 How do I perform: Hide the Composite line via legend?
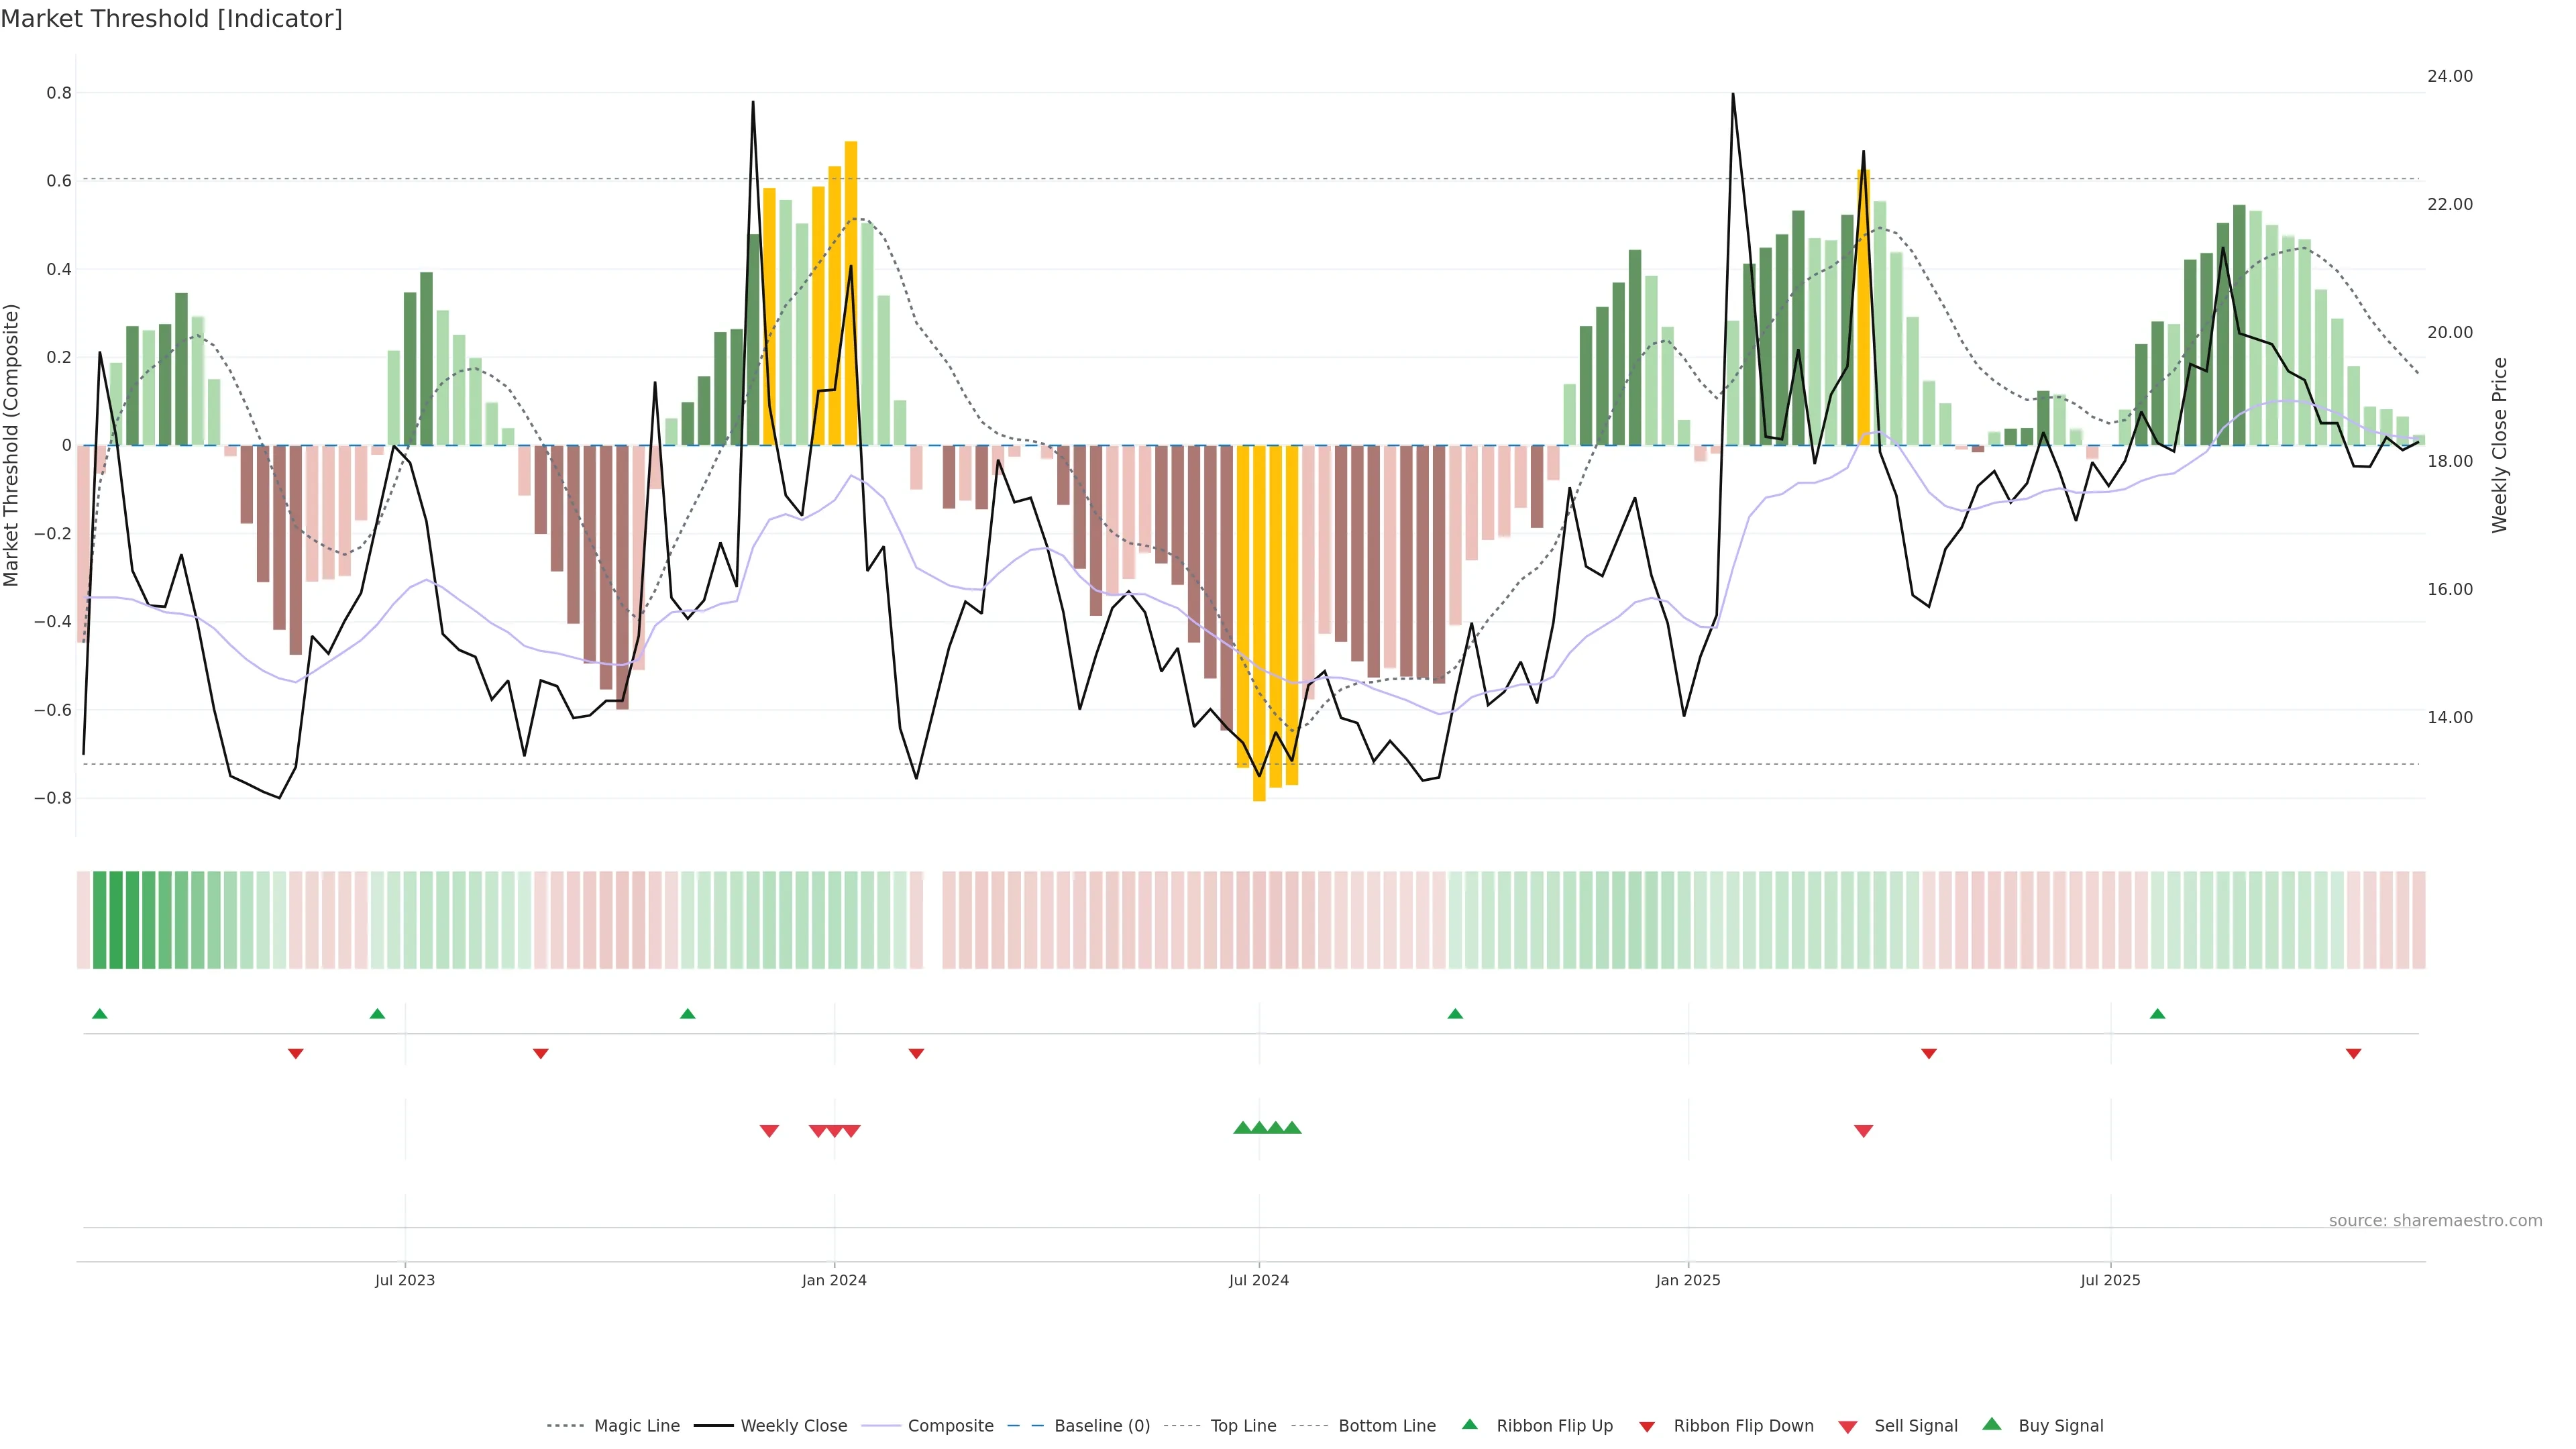950,1426
